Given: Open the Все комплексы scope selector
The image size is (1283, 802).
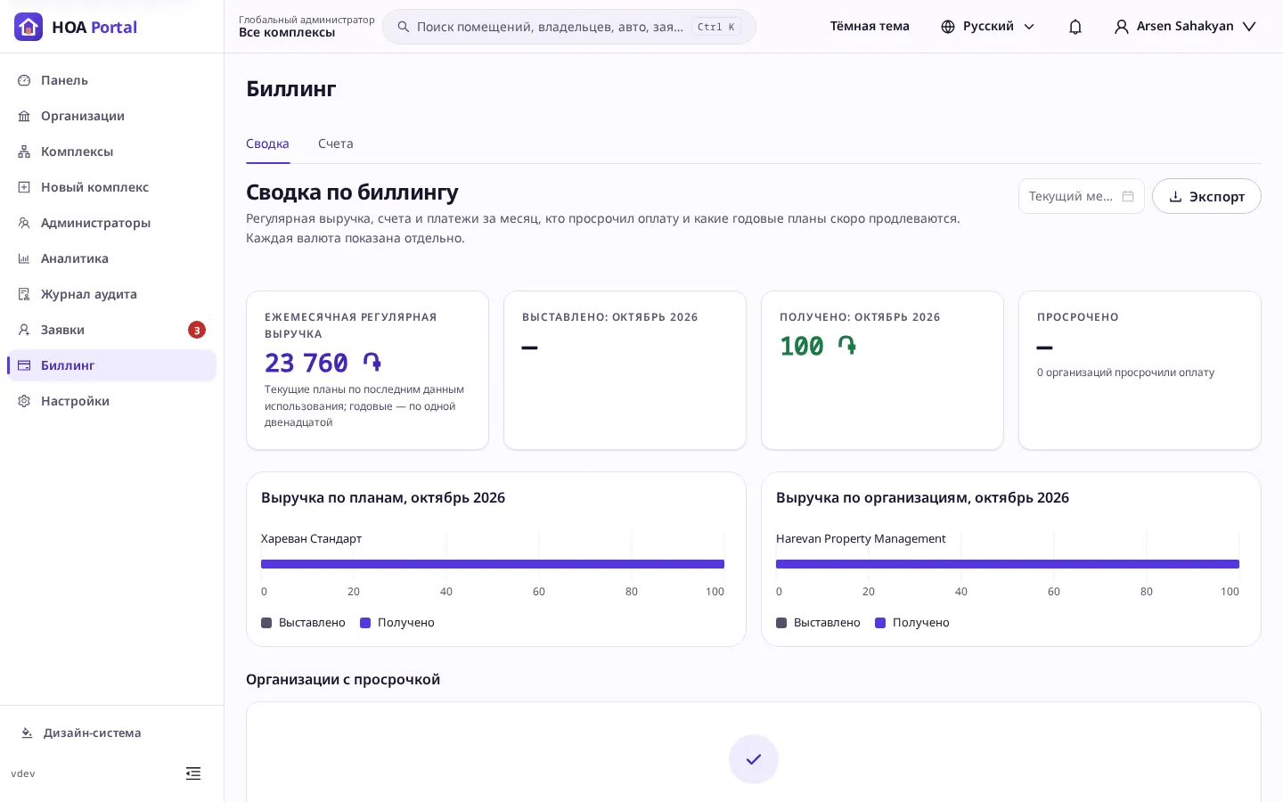Looking at the screenshot, I should (306, 27).
